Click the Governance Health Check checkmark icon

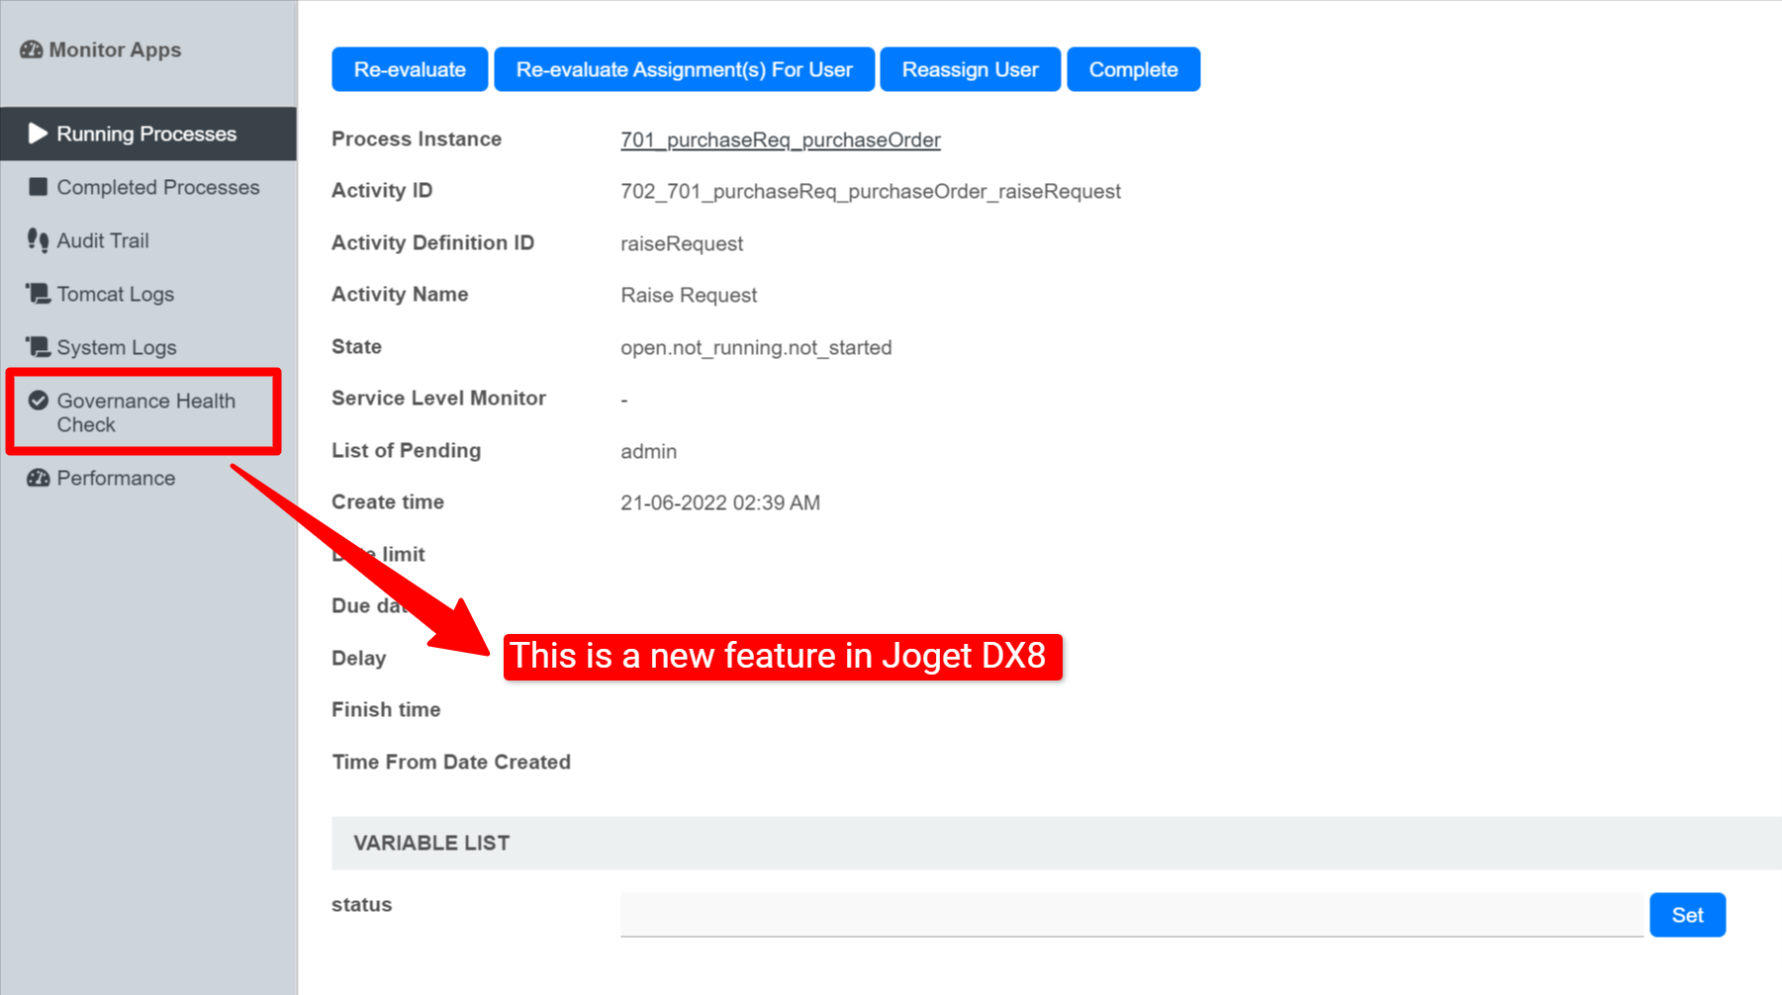tap(38, 401)
